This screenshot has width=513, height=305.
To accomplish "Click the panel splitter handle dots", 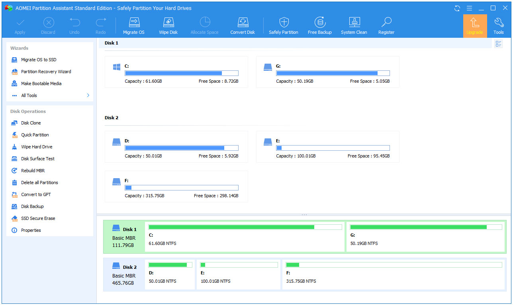I will [304, 215].
